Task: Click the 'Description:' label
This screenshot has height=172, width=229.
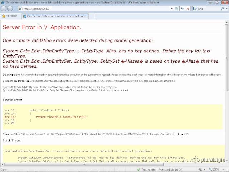Action: [11, 75]
